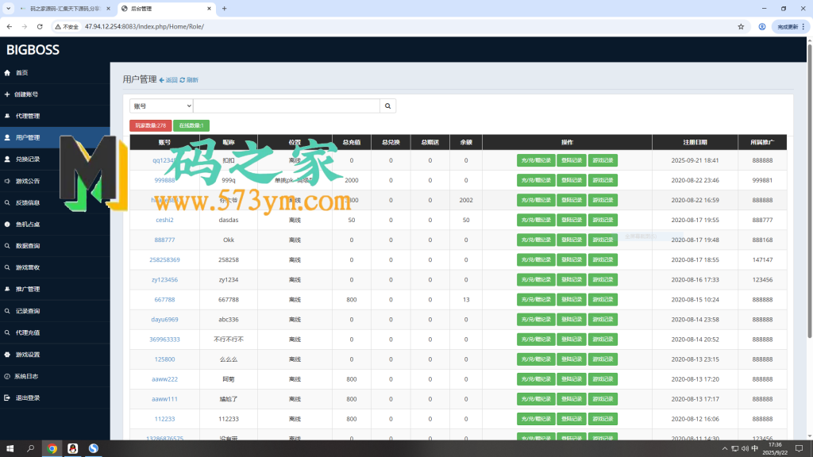Image resolution: width=813 pixels, height=457 pixels.
Task: Click the gear icon beside 游戏设置
Action: coord(7,355)
